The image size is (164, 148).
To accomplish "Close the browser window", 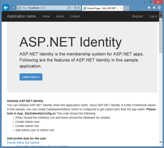I will pos(158,2).
